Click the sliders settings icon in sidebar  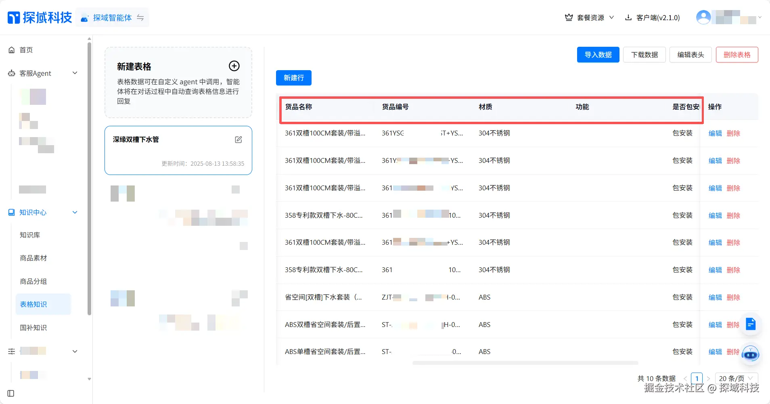(12, 351)
